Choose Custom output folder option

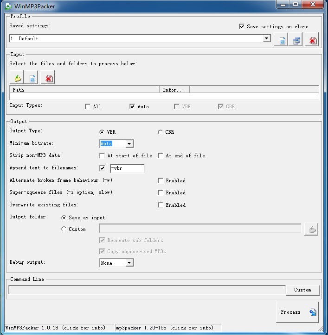pyautogui.click(x=64, y=229)
